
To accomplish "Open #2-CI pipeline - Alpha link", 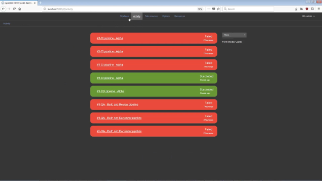I will [x=110, y=51].
